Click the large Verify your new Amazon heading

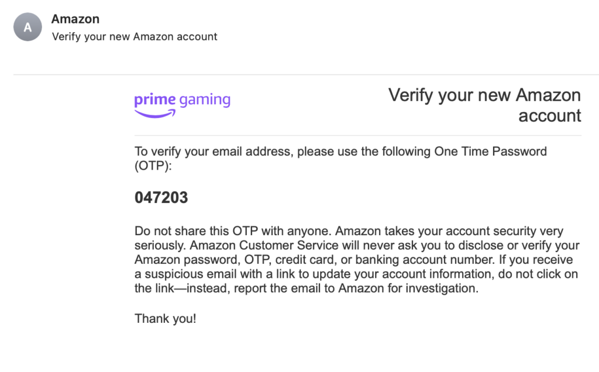[484, 95]
